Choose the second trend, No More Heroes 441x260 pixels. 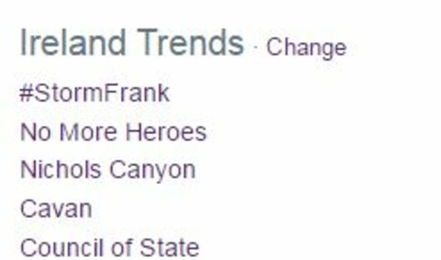coord(113,132)
